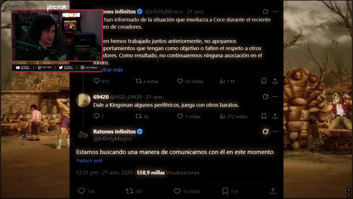Click the Grok icon on the main post
This screenshot has height=199, width=353.
tap(266, 132)
